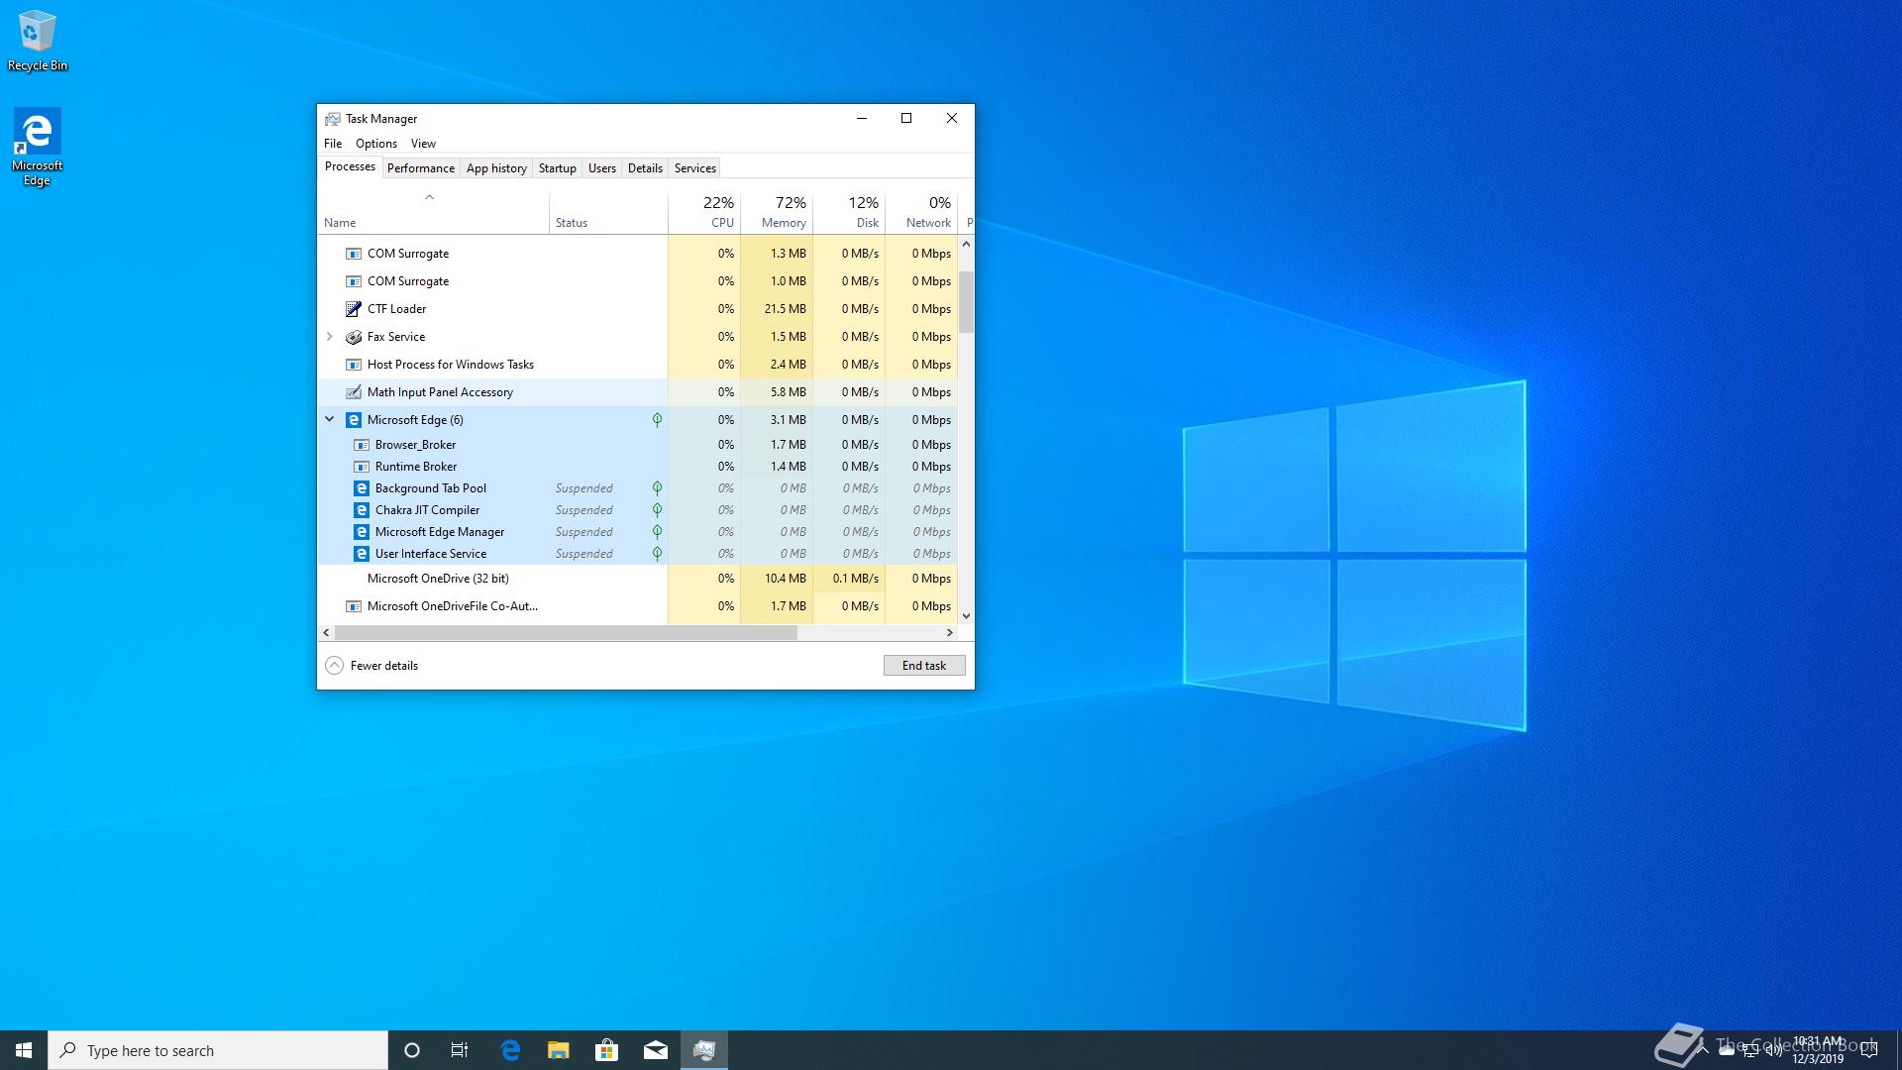Screen dimensions: 1902x1070
Task: Click the taskbar search box
Action: pyautogui.click(x=218, y=1050)
